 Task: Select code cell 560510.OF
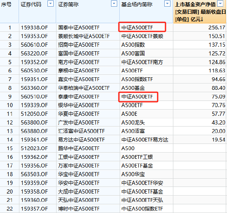(38, 97)
